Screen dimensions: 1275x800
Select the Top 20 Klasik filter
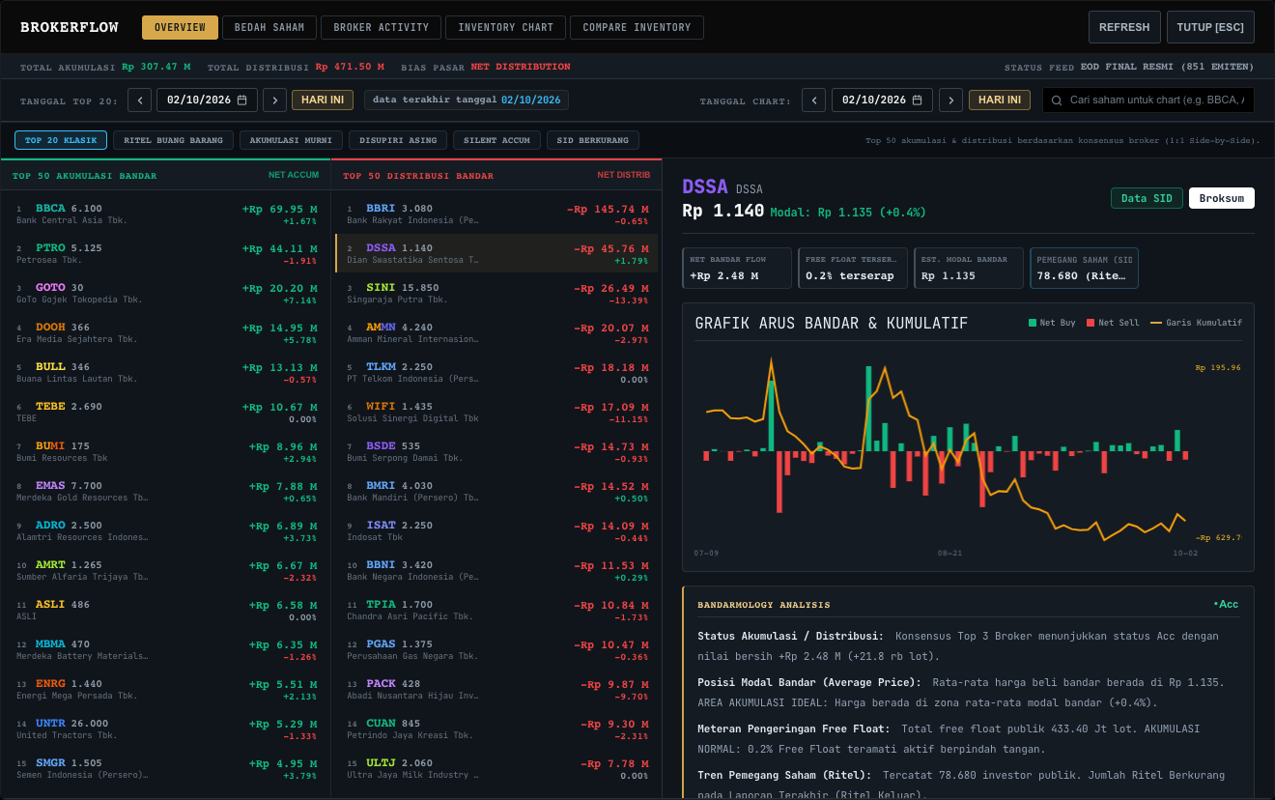[x=61, y=140]
